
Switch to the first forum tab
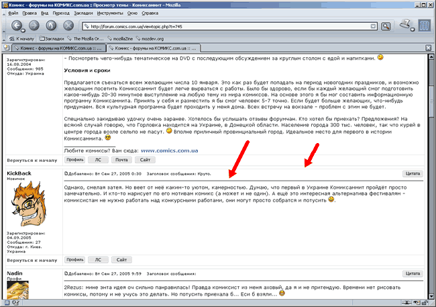58,49
